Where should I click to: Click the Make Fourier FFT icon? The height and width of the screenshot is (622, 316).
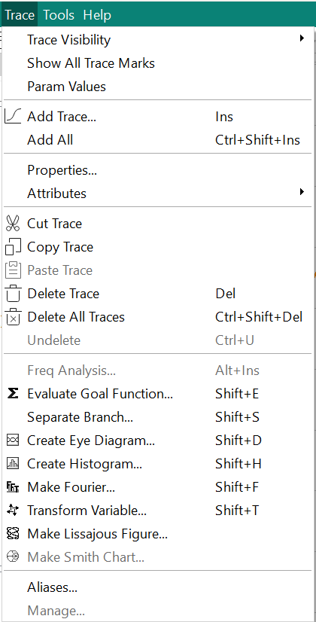click(x=13, y=486)
